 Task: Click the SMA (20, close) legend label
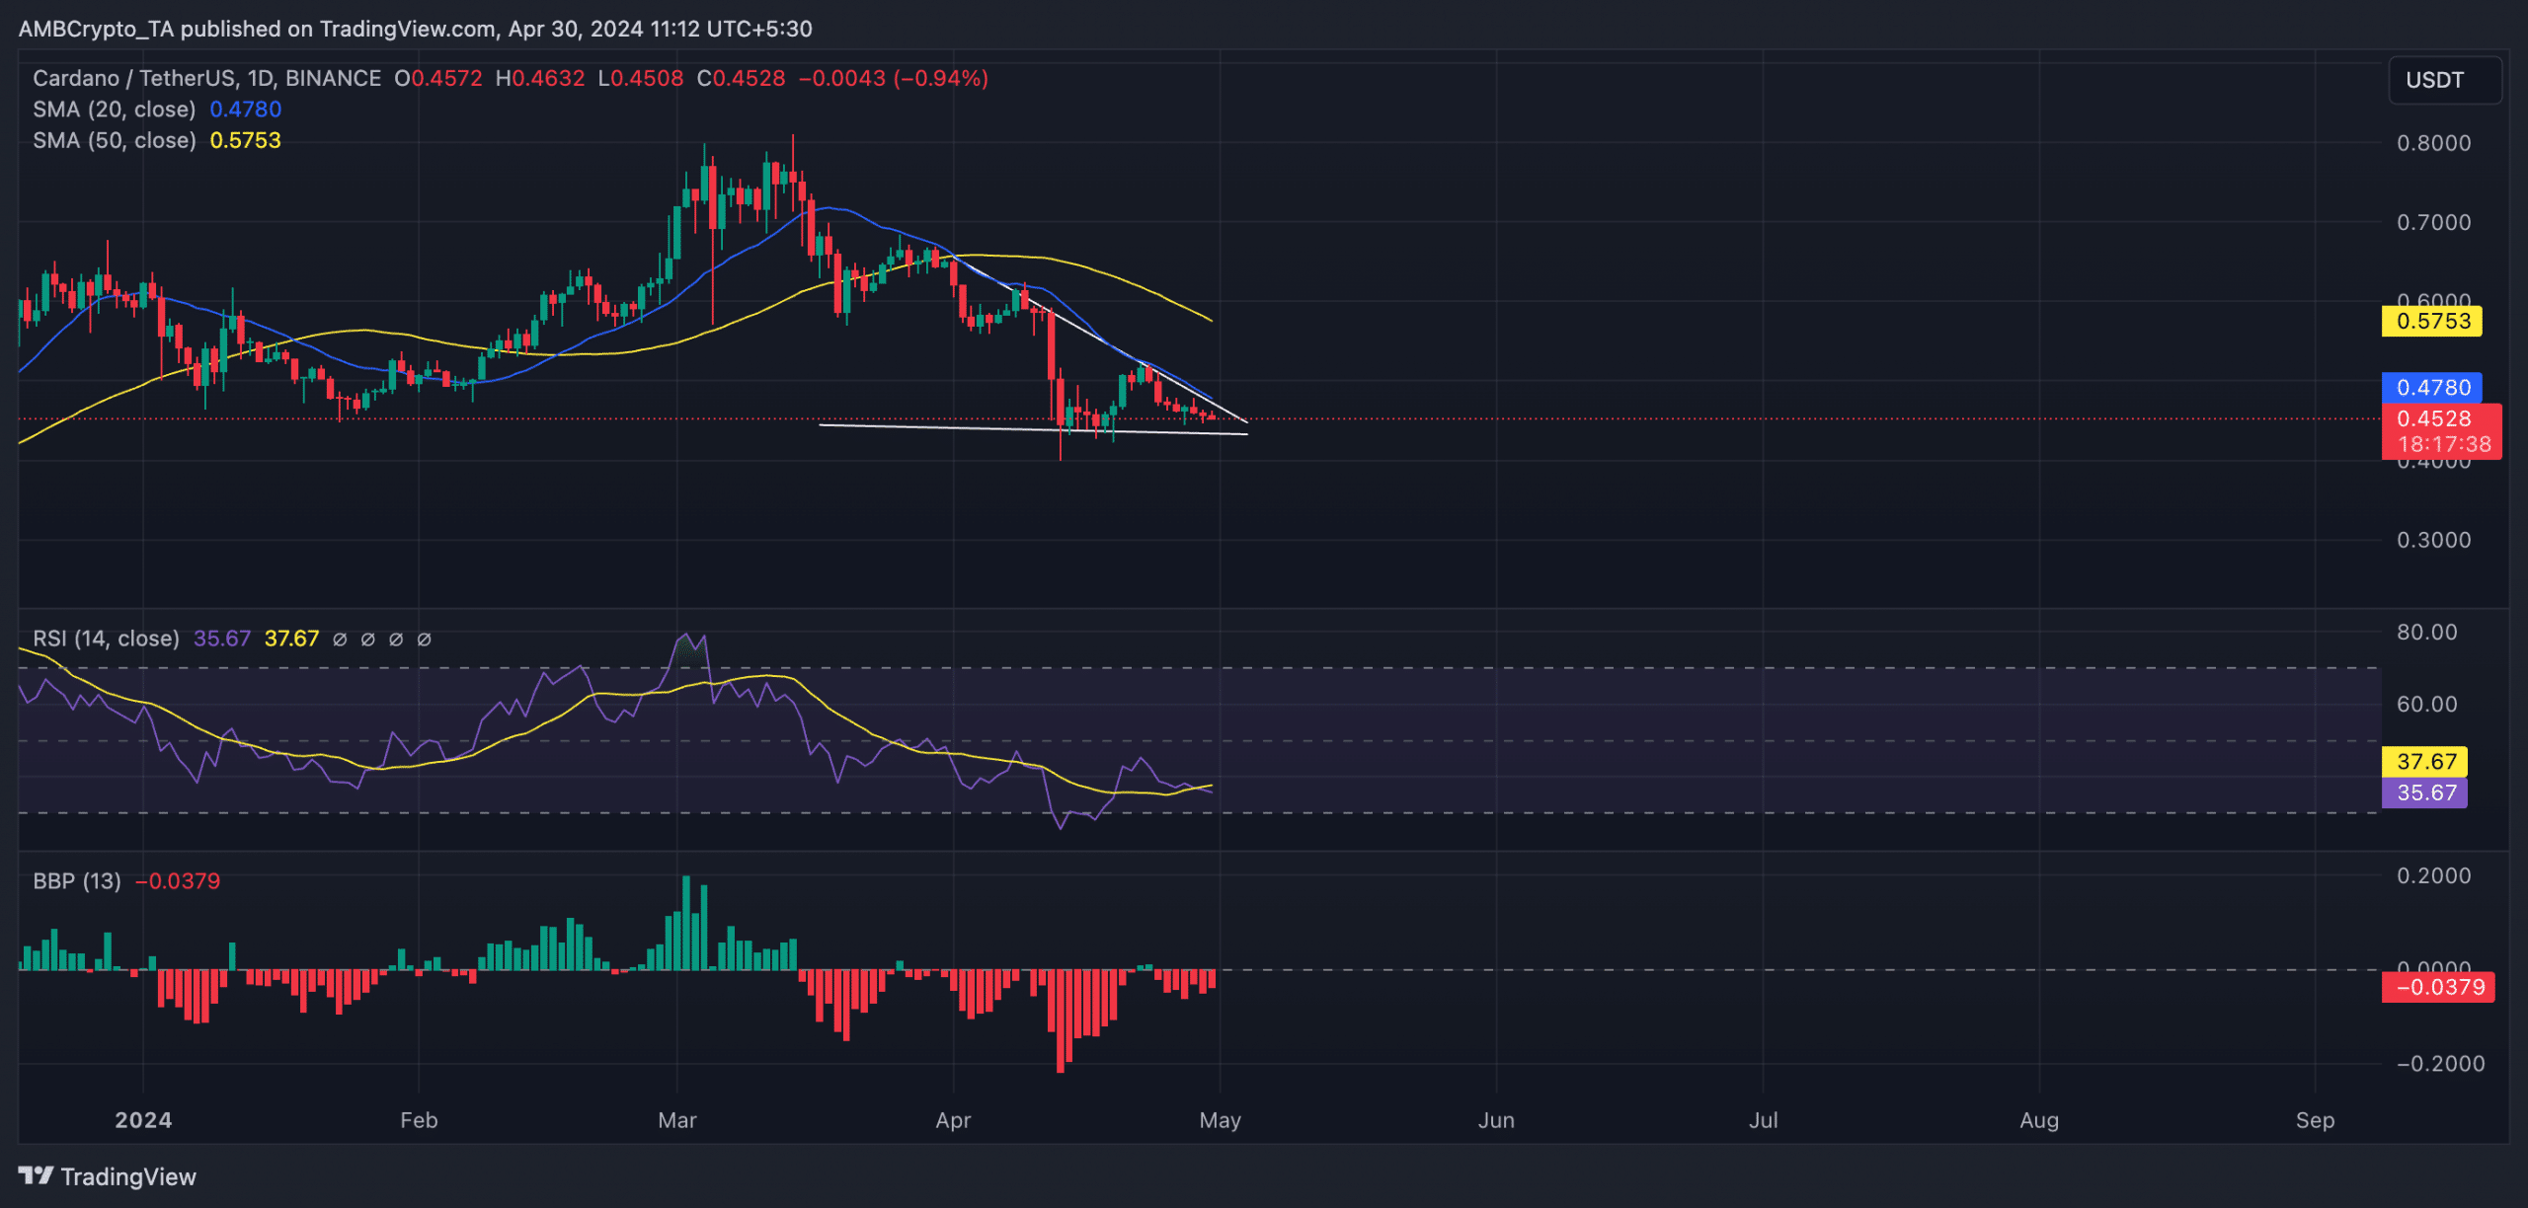coord(115,110)
